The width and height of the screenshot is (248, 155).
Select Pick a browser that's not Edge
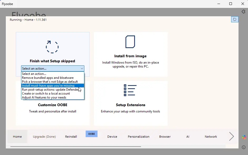pos(53,82)
